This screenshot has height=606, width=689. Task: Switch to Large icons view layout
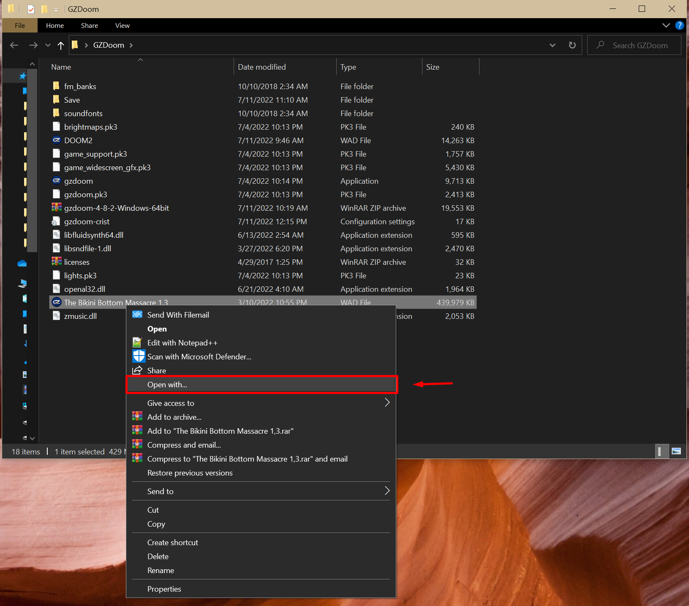click(x=676, y=451)
